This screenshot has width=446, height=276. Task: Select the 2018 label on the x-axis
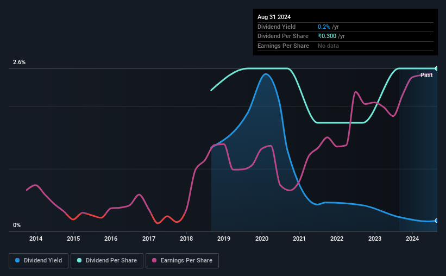(186, 239)
